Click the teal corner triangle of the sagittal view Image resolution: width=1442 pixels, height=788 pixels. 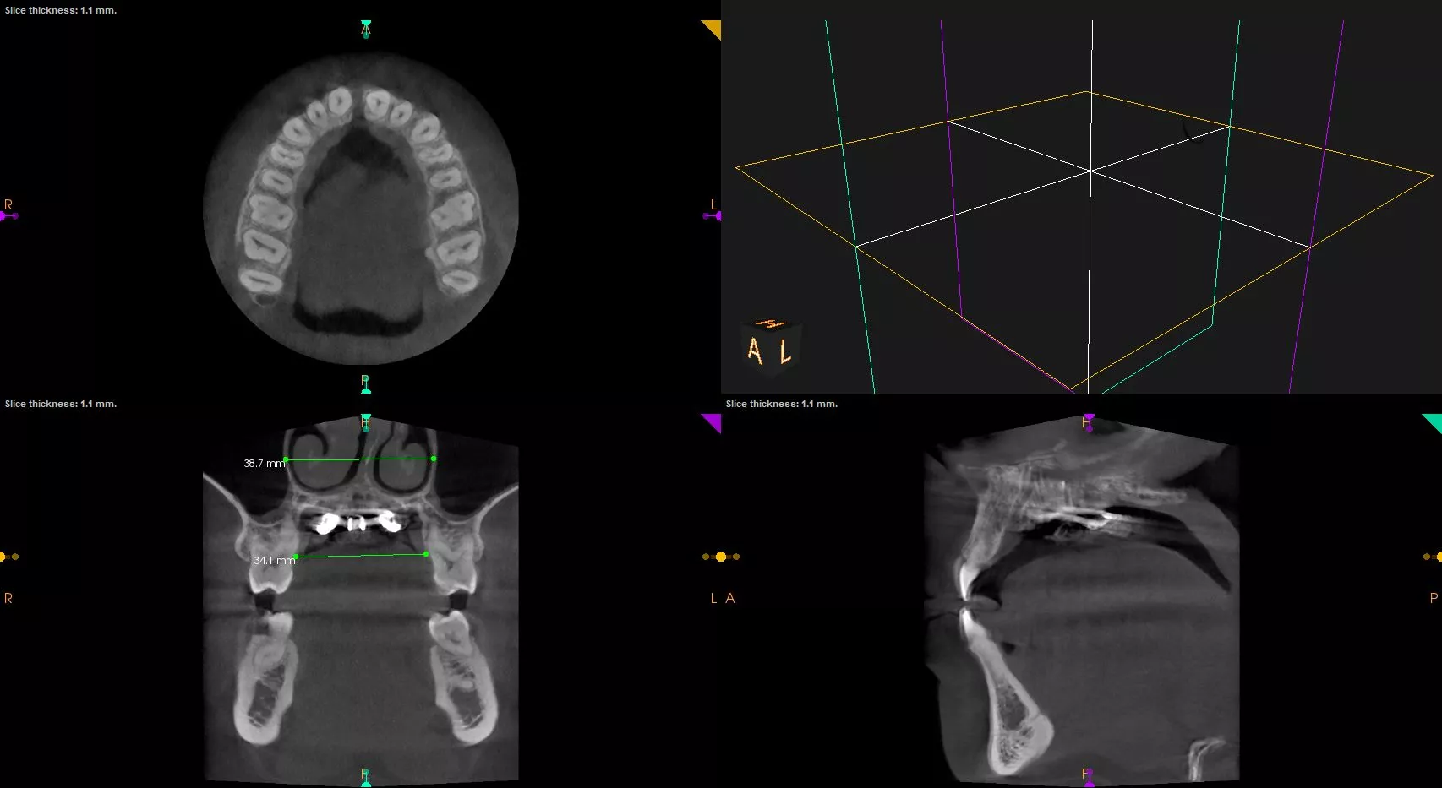pyautogui.click(x=1434, y=421)
